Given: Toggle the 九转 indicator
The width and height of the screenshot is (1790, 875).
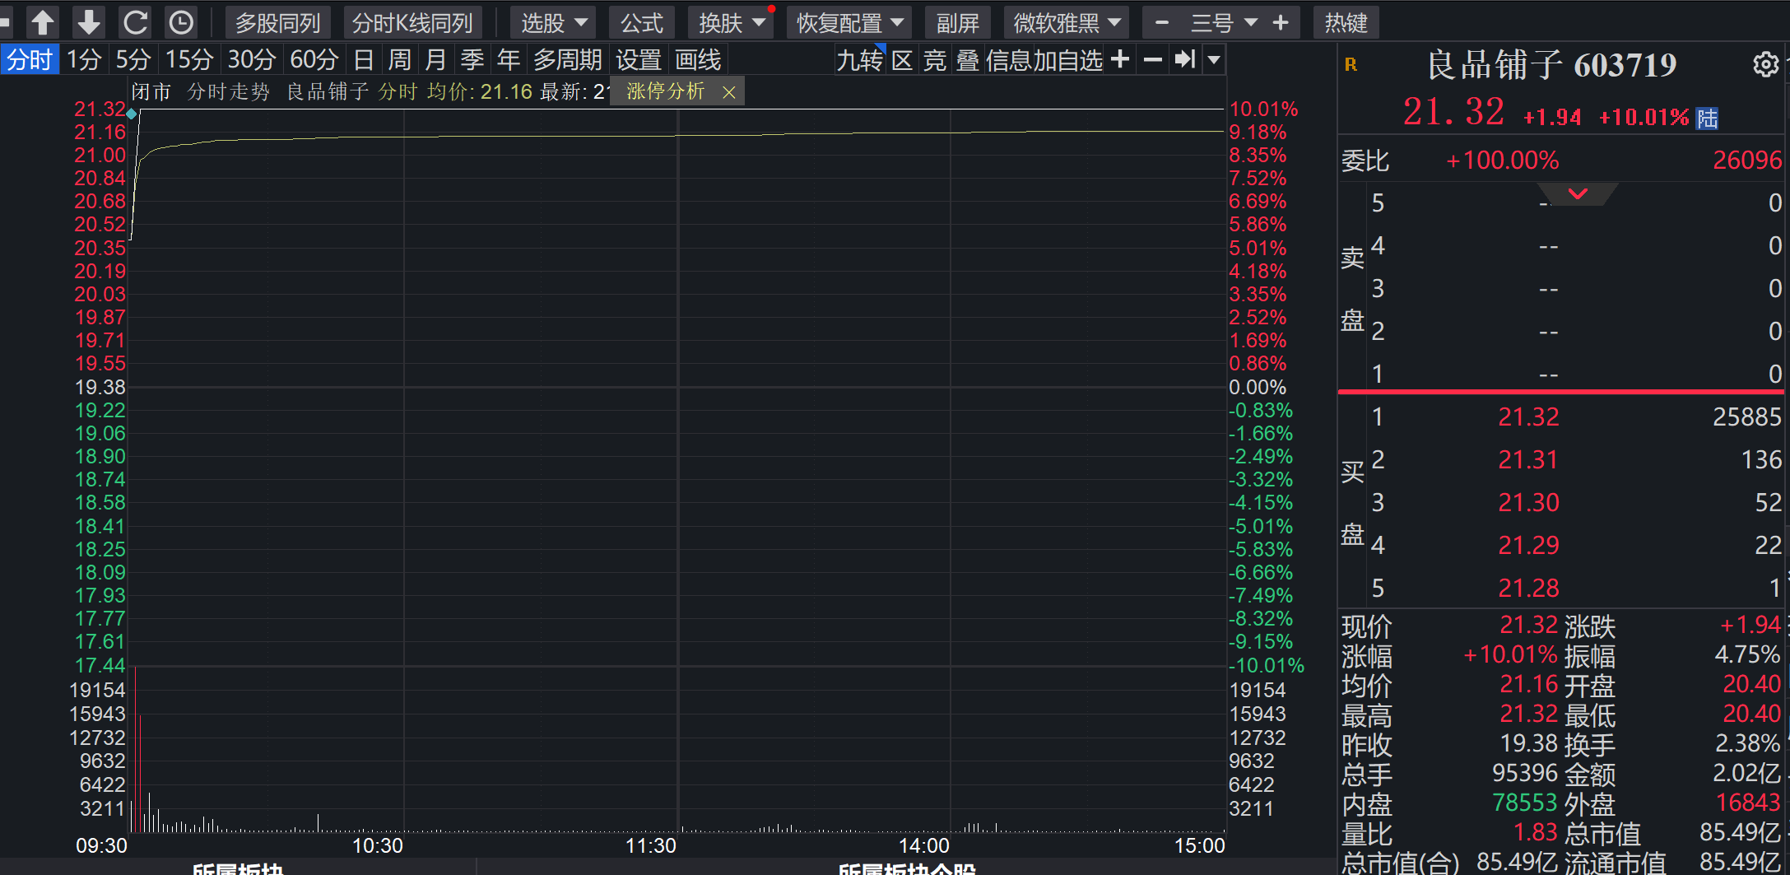Looking at the screenshot, I should (859, 60).
